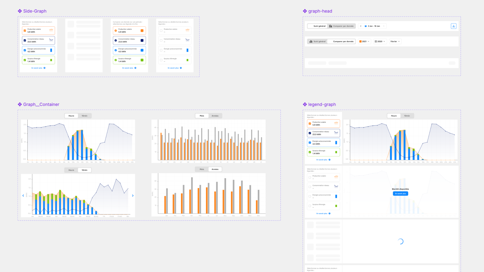Click orange area-chart icon in checked Side-Graph Production solaire card

pos(51,30)
